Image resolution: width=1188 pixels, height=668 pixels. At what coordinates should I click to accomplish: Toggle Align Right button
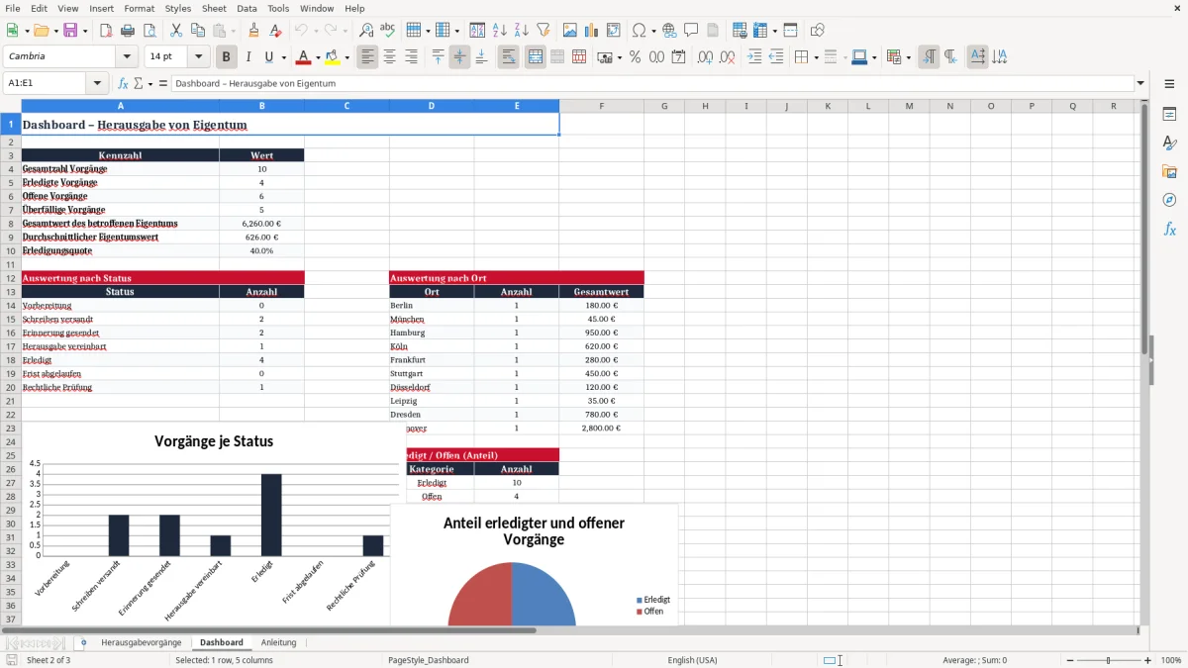(x=411, y=57)
